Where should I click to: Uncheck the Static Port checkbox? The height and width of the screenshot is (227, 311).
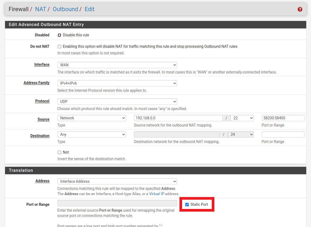point(187,204)
